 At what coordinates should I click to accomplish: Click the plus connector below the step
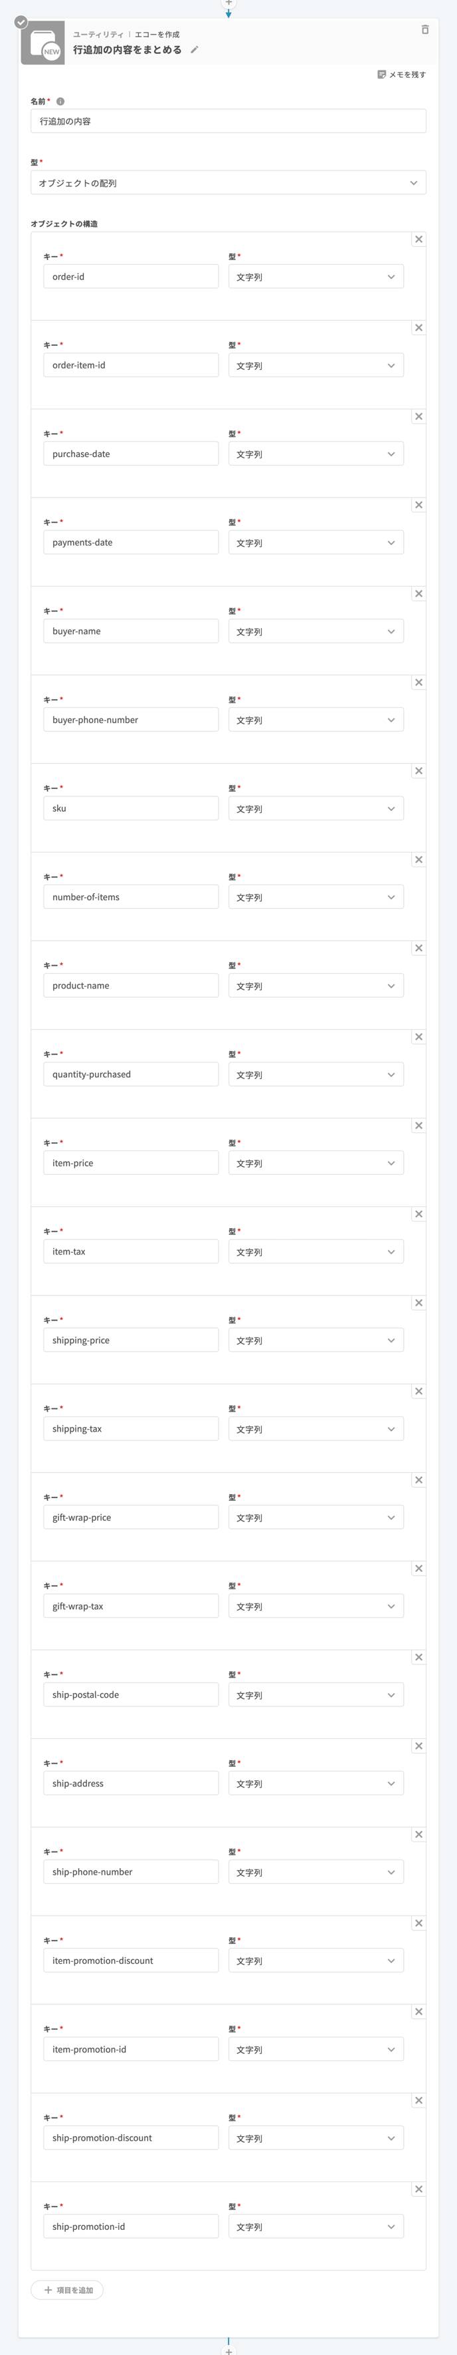pos(228,2350)
